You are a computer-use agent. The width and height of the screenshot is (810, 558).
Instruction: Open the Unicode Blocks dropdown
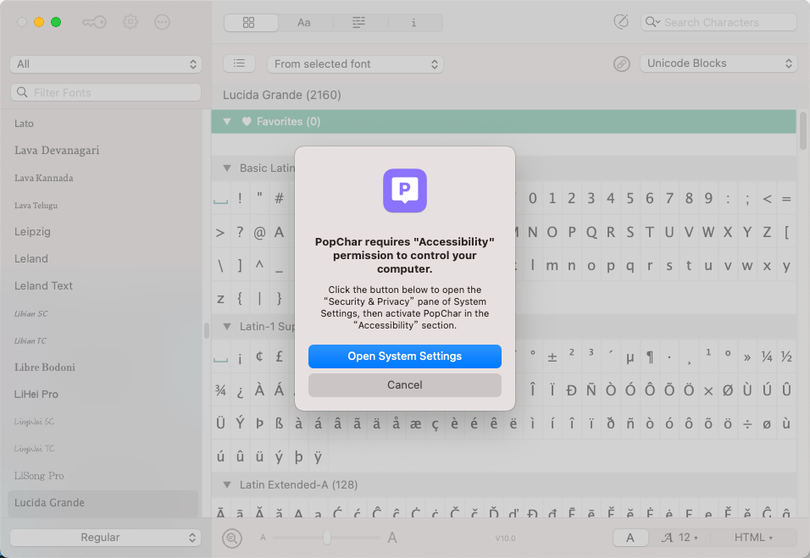(718, 63)
